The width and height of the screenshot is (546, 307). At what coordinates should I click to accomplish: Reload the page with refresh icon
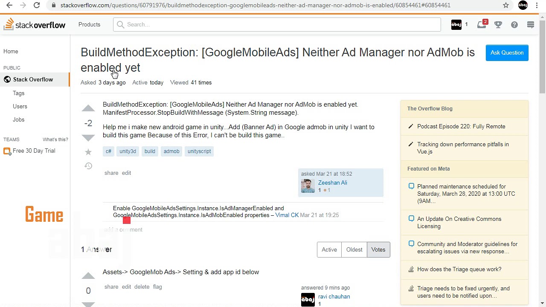[37, 5]
